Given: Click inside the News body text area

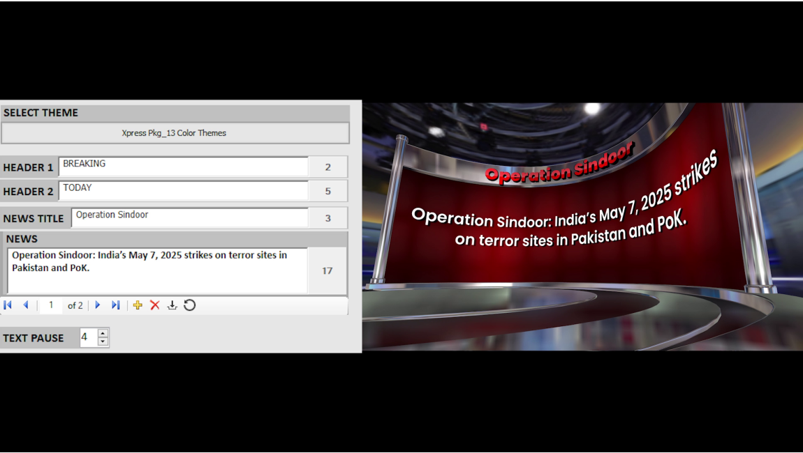Looking at the screenshot, I should click(x=157, y=271).
